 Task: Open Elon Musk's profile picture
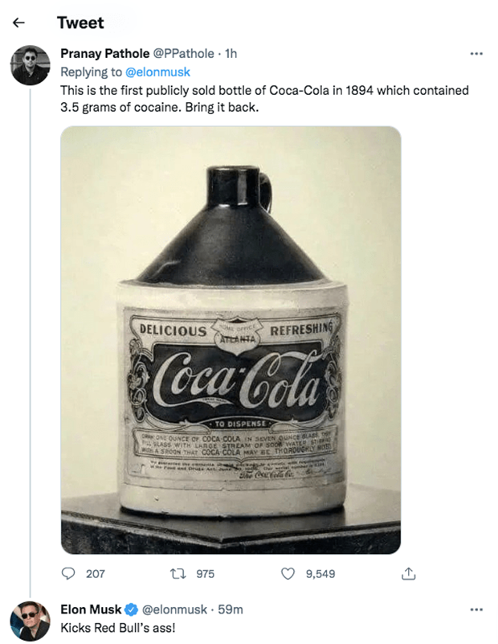pos(30,621)
